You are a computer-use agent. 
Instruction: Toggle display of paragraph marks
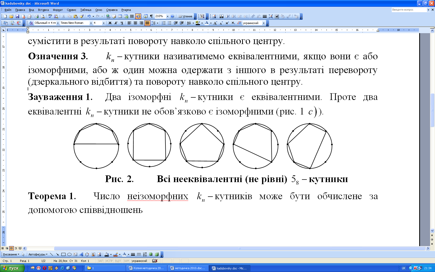[151, 16]
